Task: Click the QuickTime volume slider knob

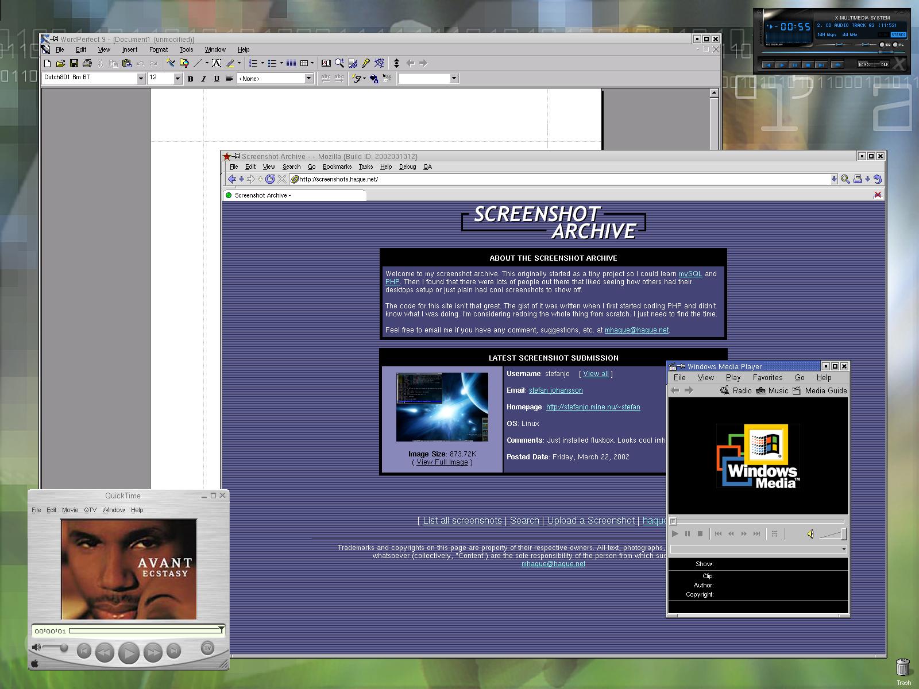Action: (x=64, y=648)
